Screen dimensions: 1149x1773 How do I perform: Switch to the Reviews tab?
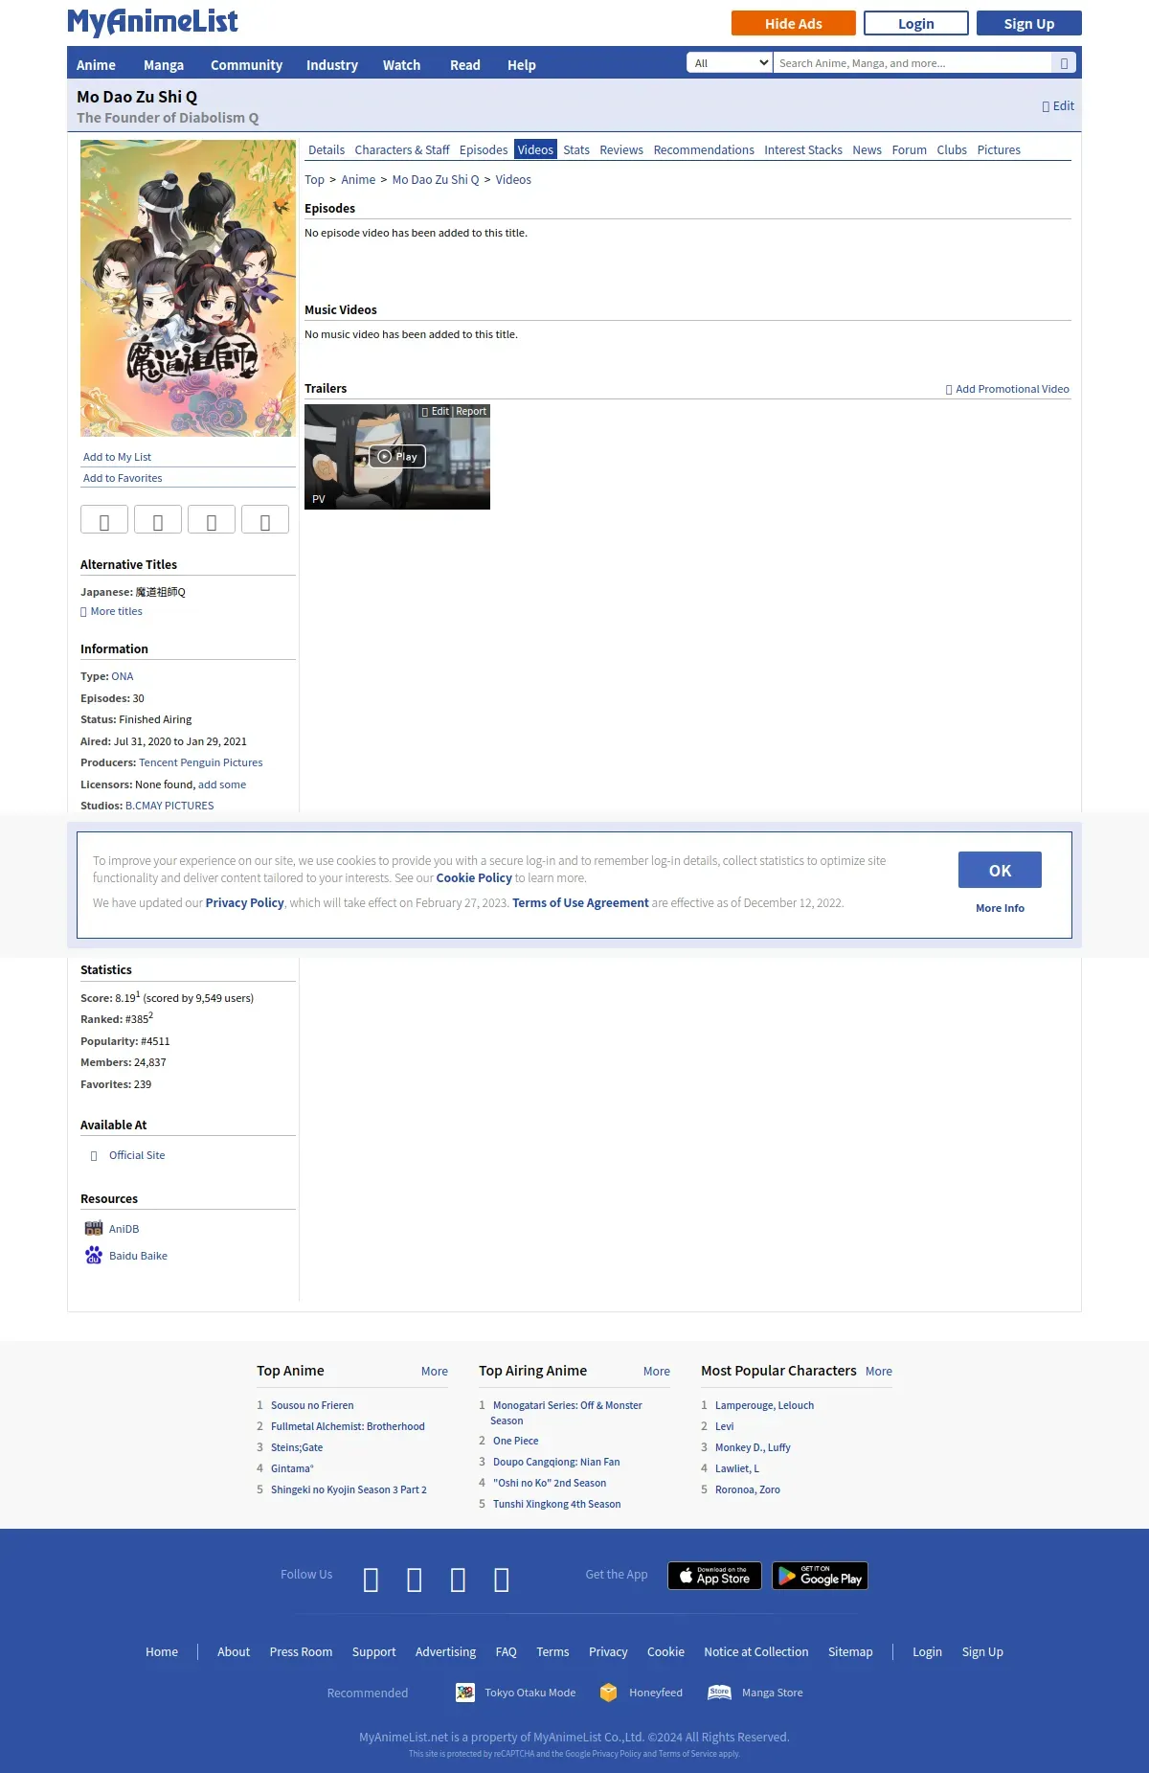(621, 150)
